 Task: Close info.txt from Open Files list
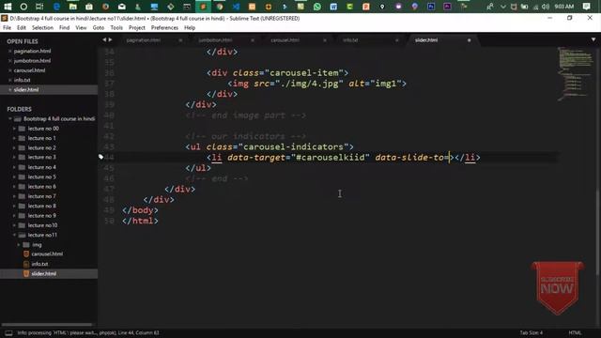pos(10,80)
